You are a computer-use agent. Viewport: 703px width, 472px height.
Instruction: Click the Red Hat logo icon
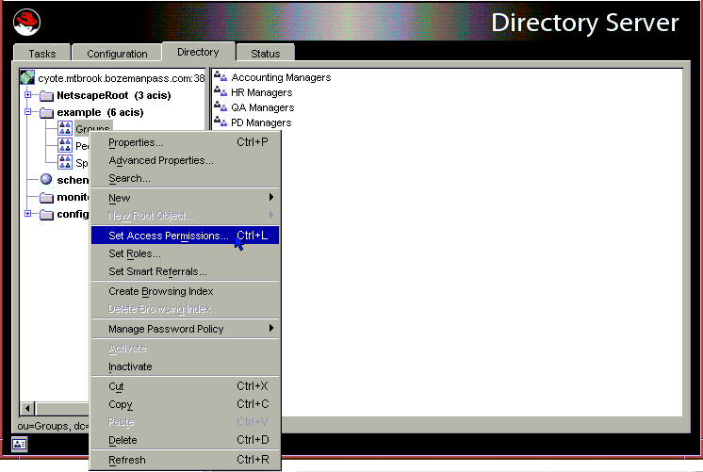pyautogui.click(x=27, y=23)
